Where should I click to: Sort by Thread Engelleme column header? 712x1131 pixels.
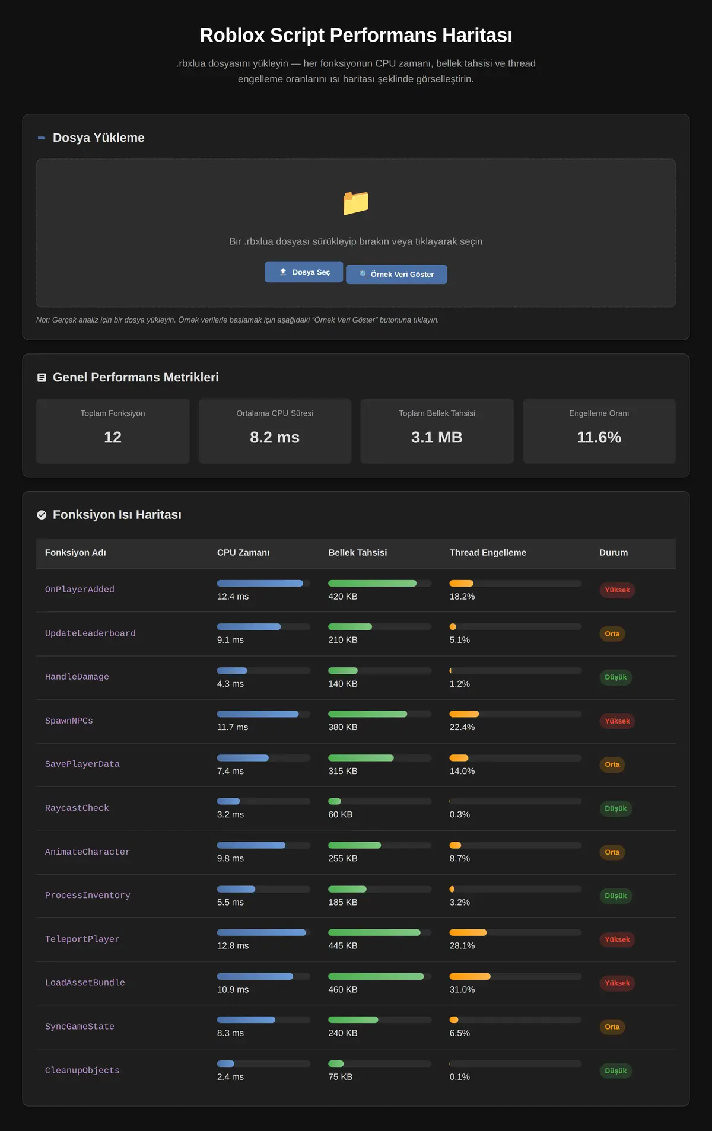(488, 553)
